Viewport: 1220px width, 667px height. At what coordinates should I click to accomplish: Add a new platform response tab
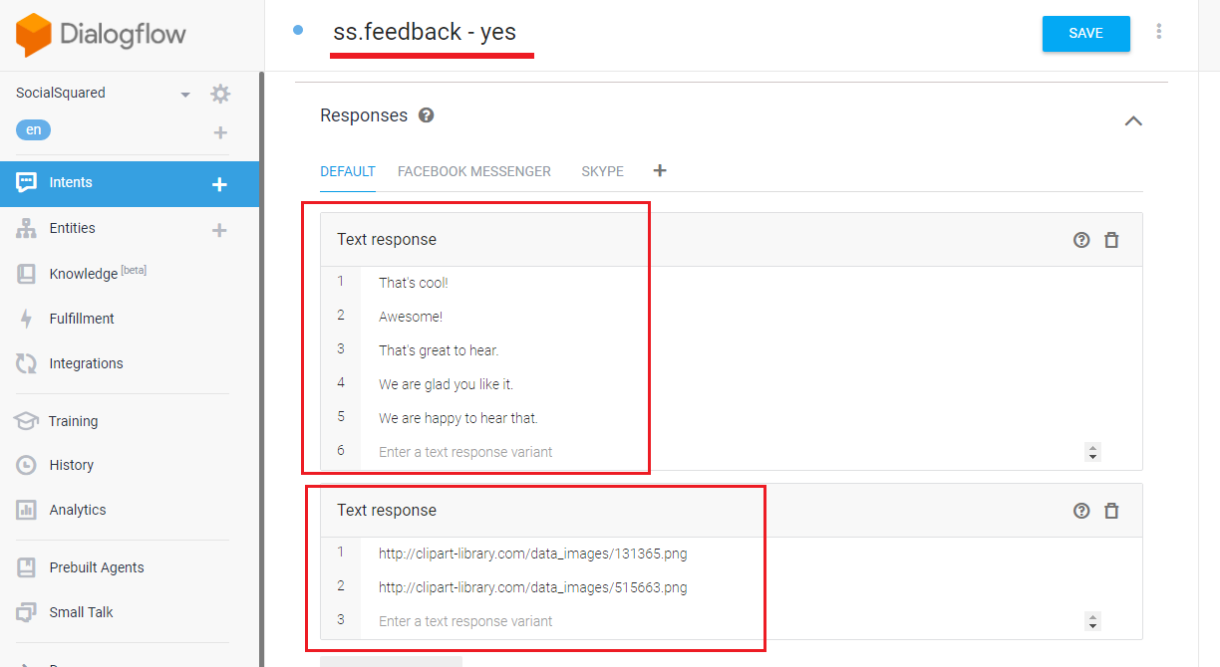(659, 171)
